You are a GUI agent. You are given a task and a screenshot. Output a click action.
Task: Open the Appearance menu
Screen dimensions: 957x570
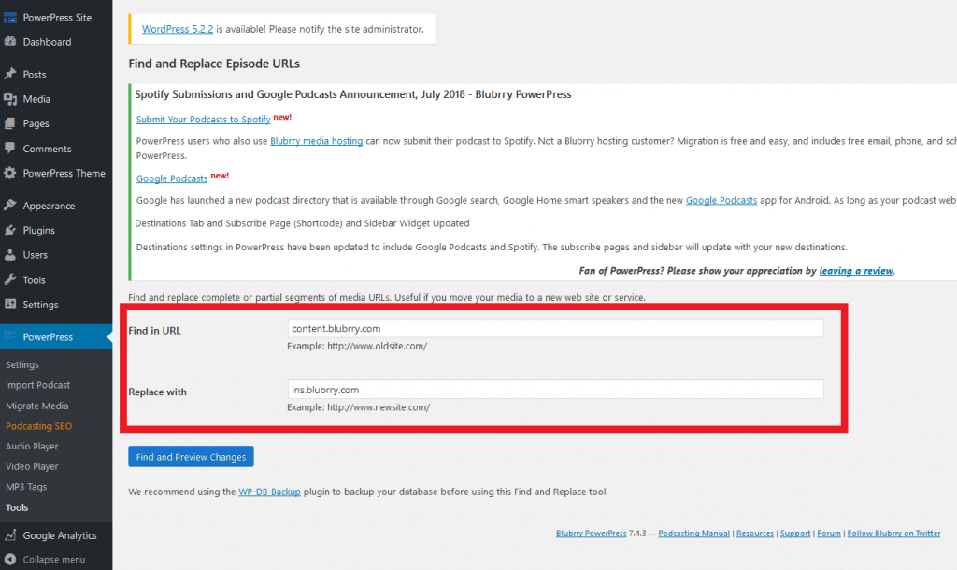pyautogui.click(x=49, y=207)
